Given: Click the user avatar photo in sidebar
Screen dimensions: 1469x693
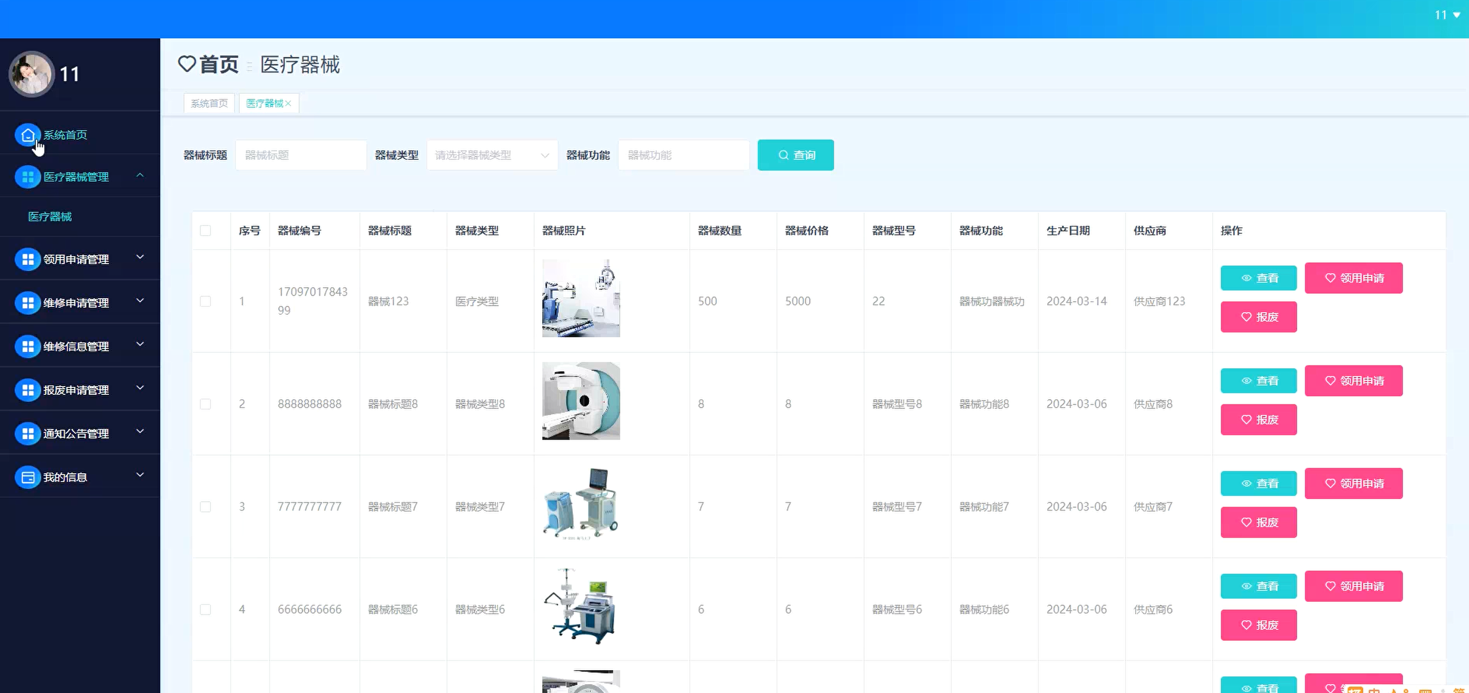Looking at the screenshot, I should 31,73.
